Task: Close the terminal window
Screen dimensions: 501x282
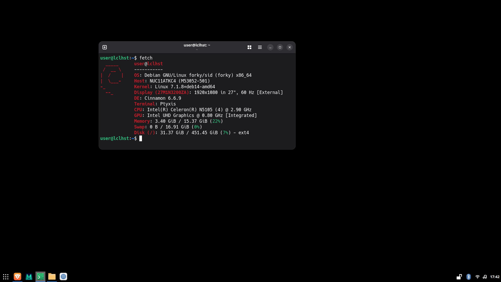Action: (x=290, y=47)
